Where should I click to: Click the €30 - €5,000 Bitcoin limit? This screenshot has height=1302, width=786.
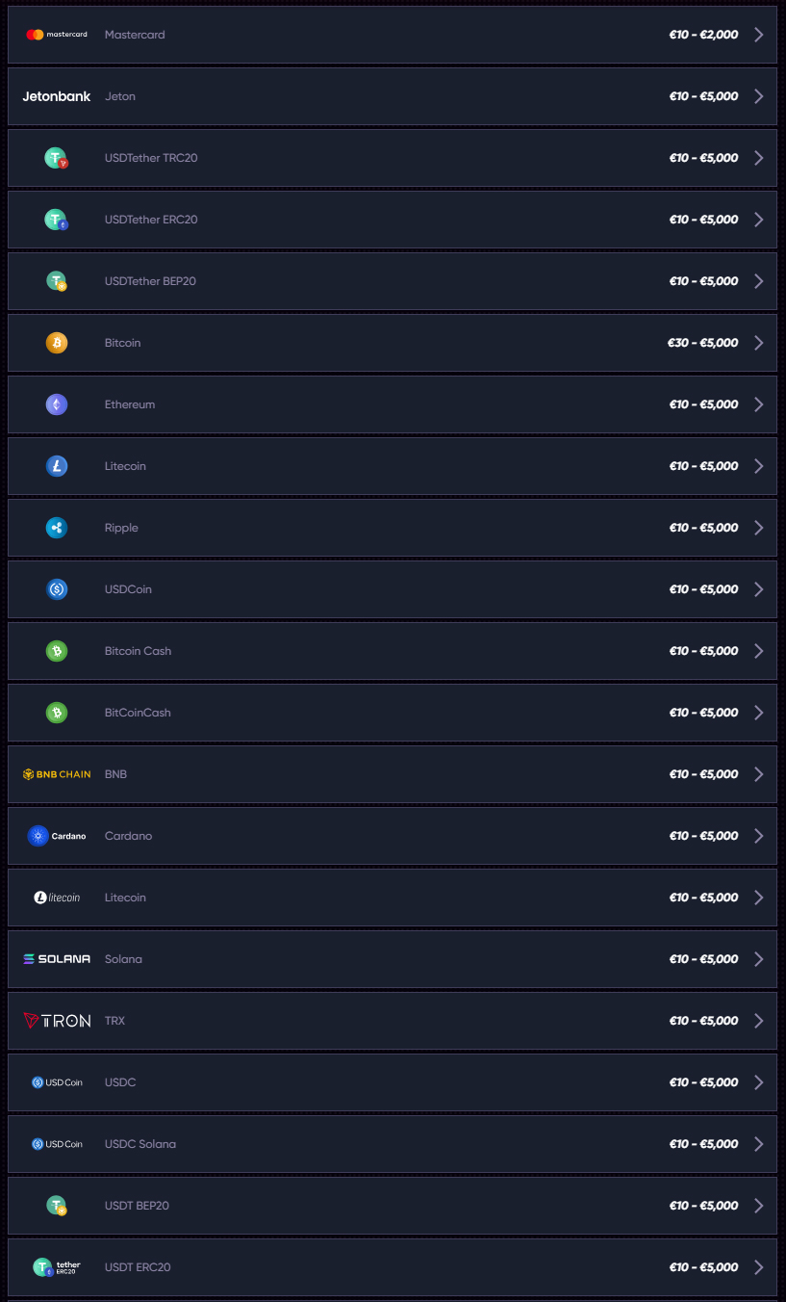pyautogui.click(x=703, y=343)
